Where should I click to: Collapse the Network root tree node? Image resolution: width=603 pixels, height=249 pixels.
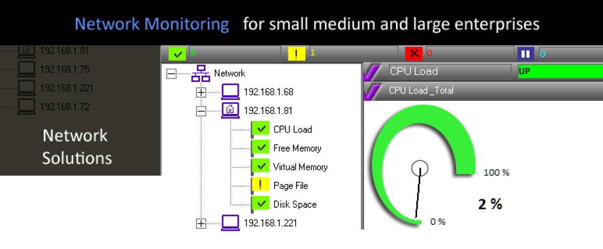[x=171, y=74]
